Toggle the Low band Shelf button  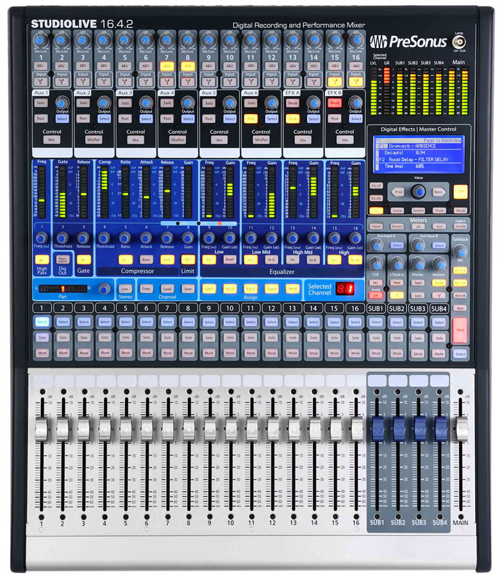[230, 260]
